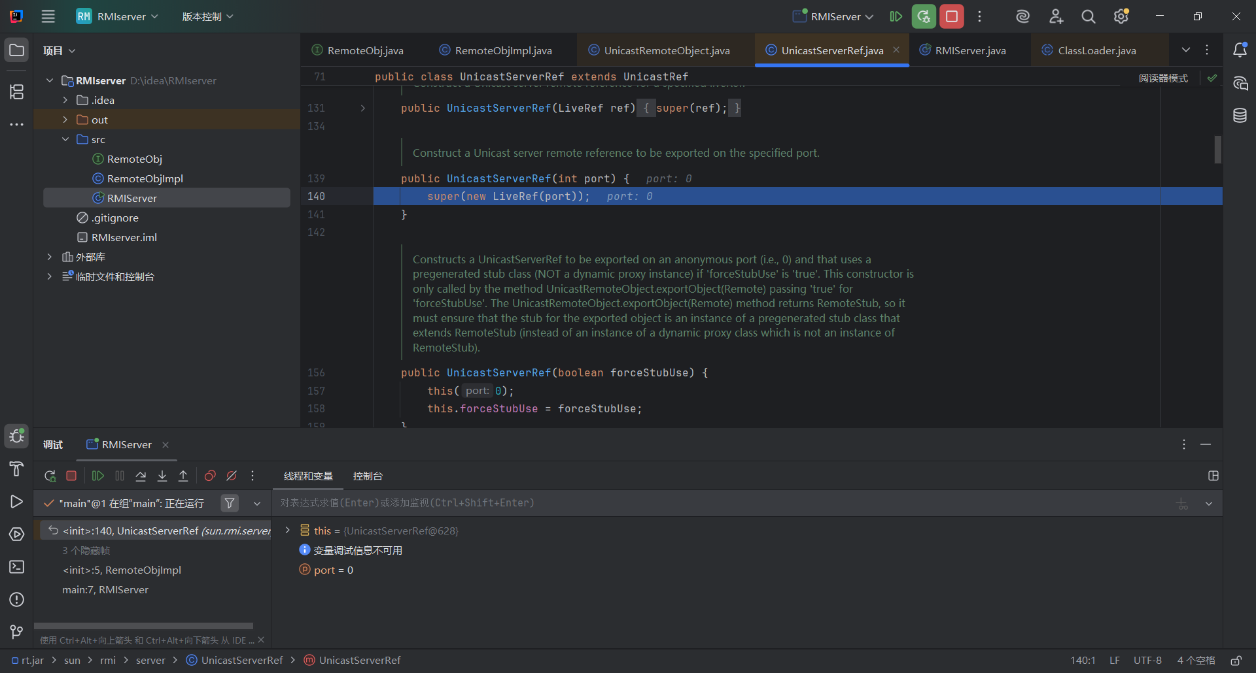The image size is (1256, 673).
Task: Stop the debug session in top toolbar
Action: click(952, 16)
